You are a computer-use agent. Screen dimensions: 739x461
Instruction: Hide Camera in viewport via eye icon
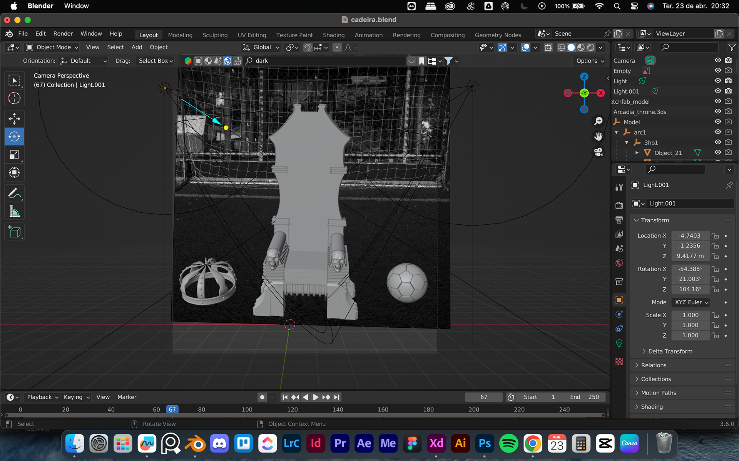(718, 60)
